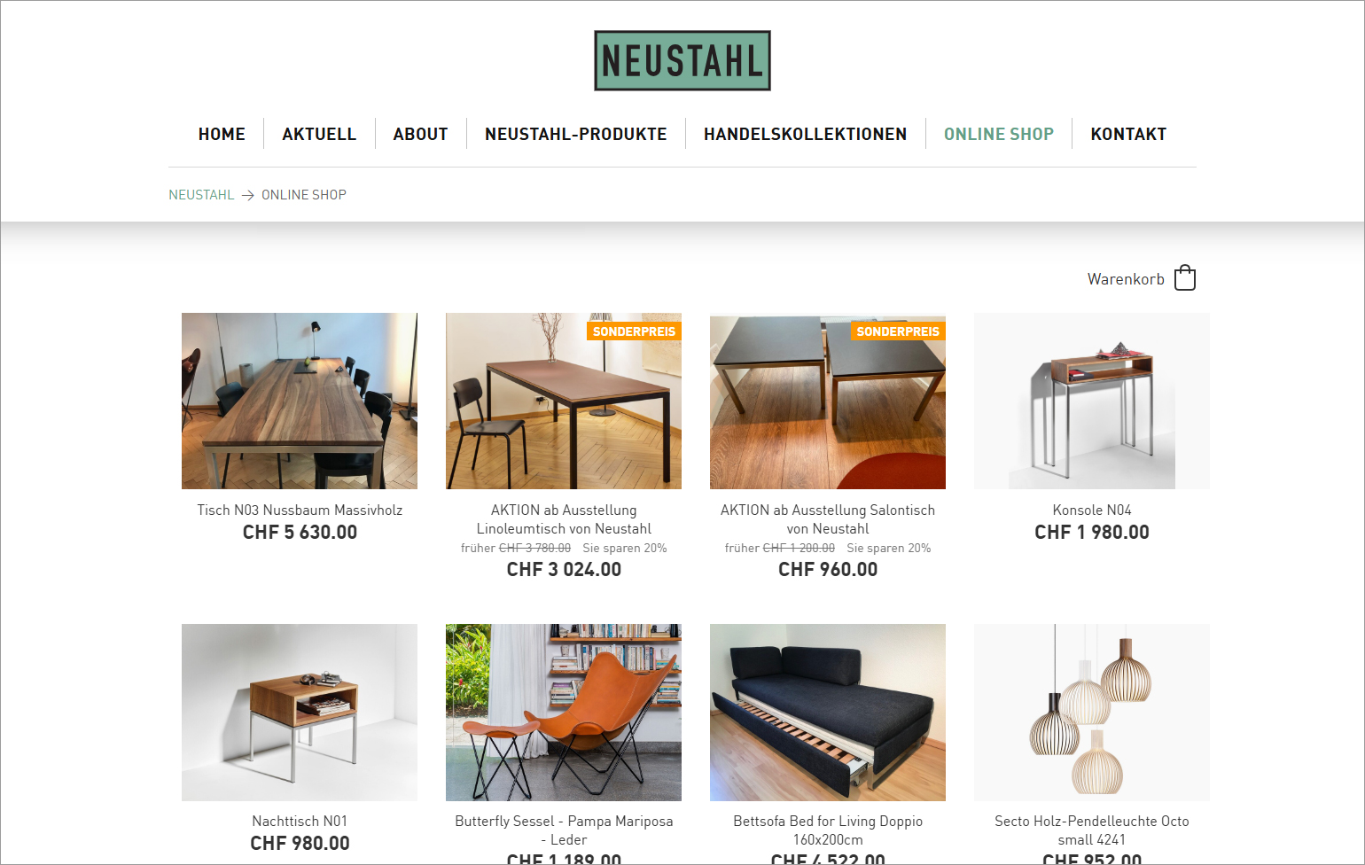1365x865 pixels.
Task: Open the Konsole N04 product image
Action: pyautogui.click(x=1092, y=401)
